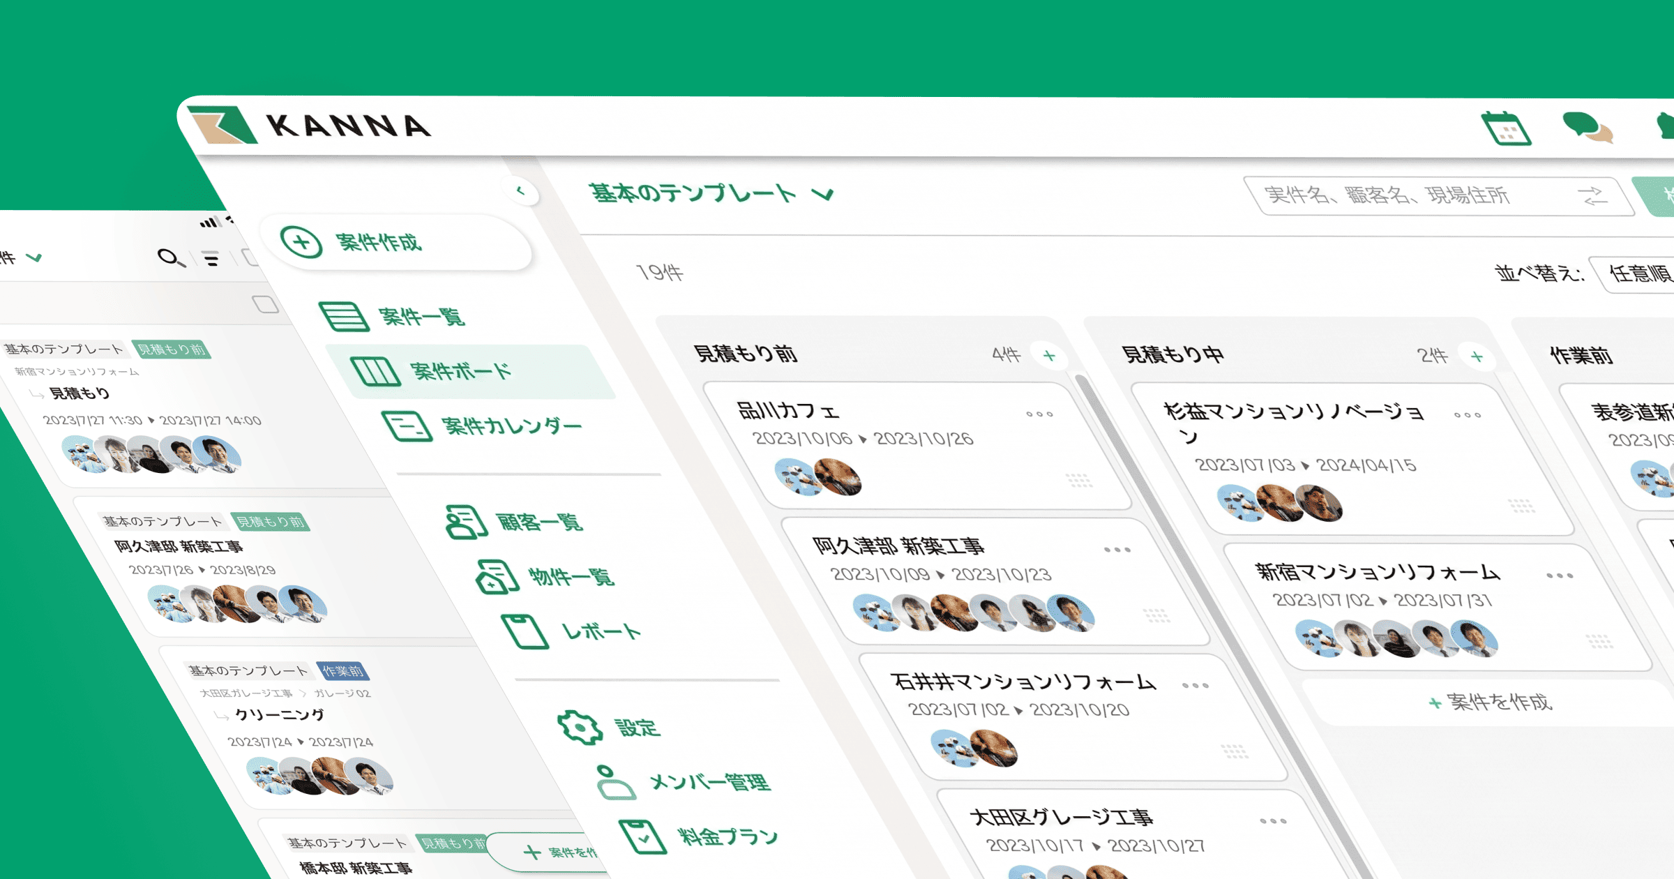Click the 設定 gear icon
The width and height of the screenshot is (1674, 879).
(580, 728)
